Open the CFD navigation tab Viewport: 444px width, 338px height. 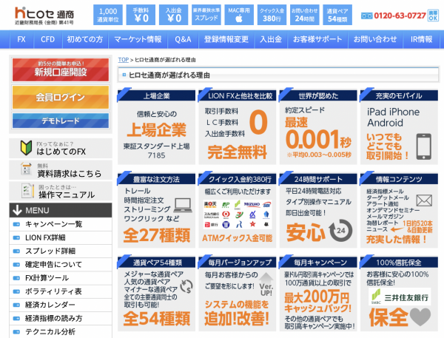click(x=47, y=39)
